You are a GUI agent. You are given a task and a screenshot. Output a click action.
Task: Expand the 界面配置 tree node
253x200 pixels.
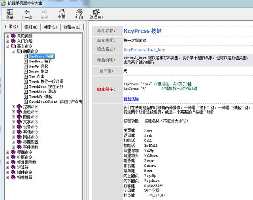(x=13, y=142)
